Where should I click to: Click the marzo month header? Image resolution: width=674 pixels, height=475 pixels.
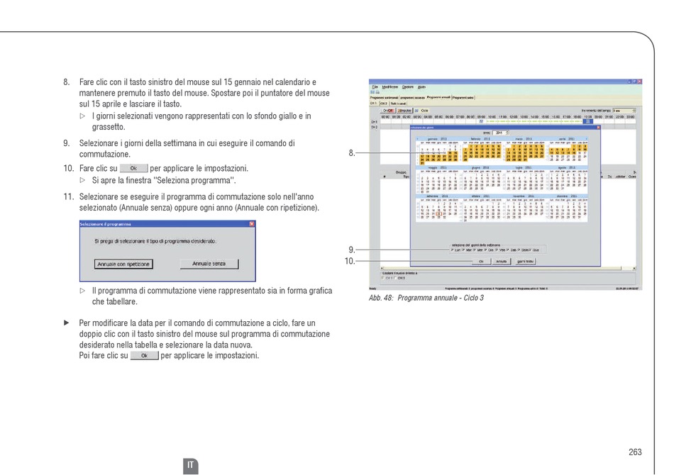(524, 139)
